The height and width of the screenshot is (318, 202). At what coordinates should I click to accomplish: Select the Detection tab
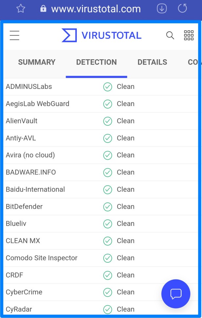[96, 62]
